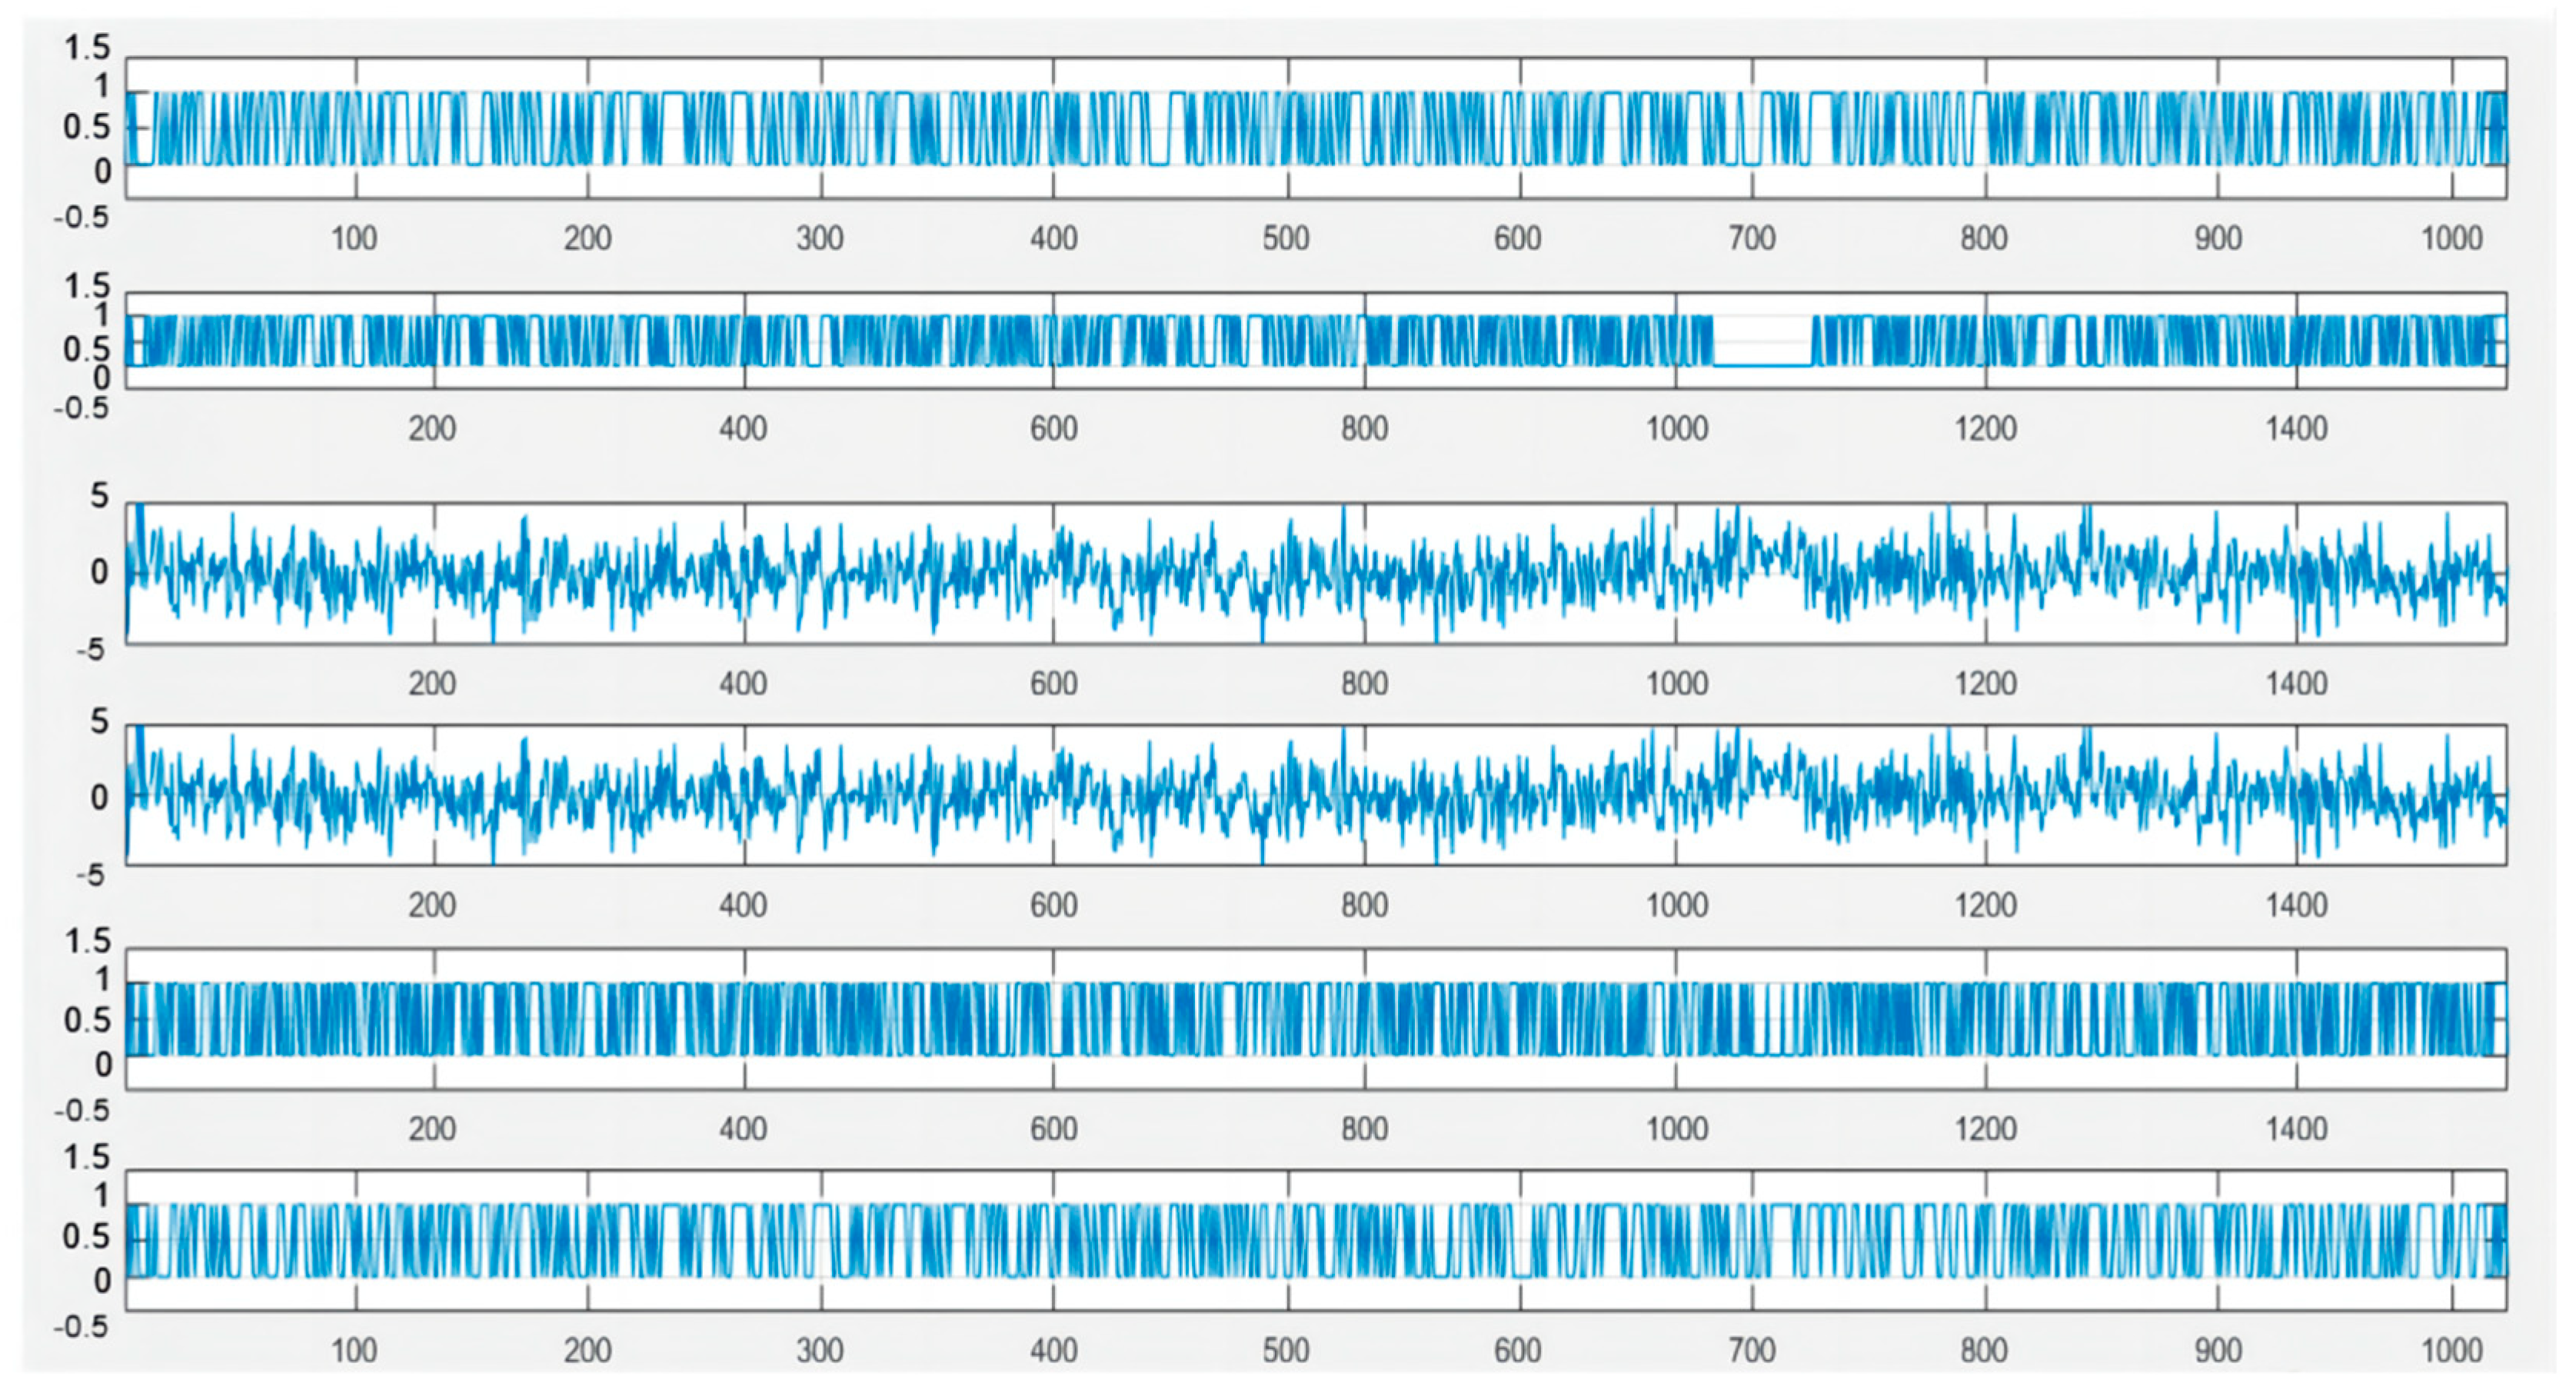The width and height of the screenshot is (2576, 1390).
Task: Click the 800 x-axis label under the second subplot
Action: [x=1364, y=429]
